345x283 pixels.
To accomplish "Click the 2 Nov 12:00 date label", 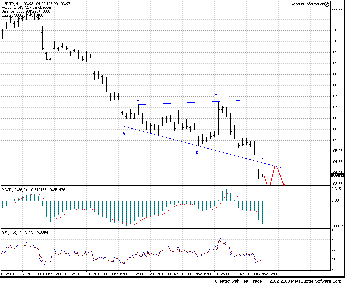I will tap(181, 274).
